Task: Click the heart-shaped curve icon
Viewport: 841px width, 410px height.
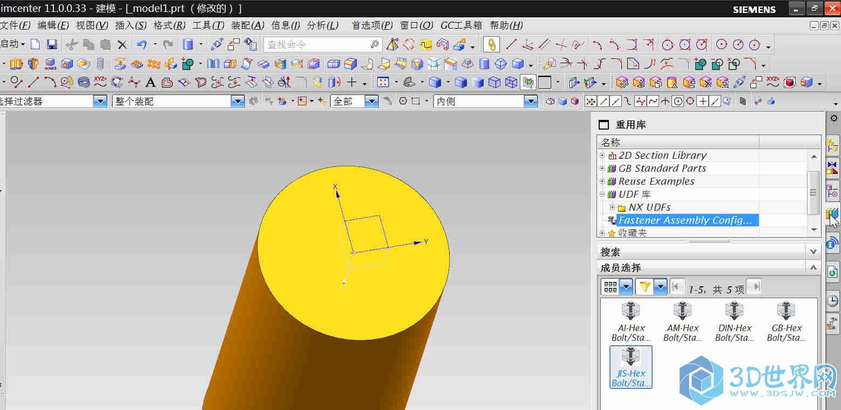Action: coord(167,82)
